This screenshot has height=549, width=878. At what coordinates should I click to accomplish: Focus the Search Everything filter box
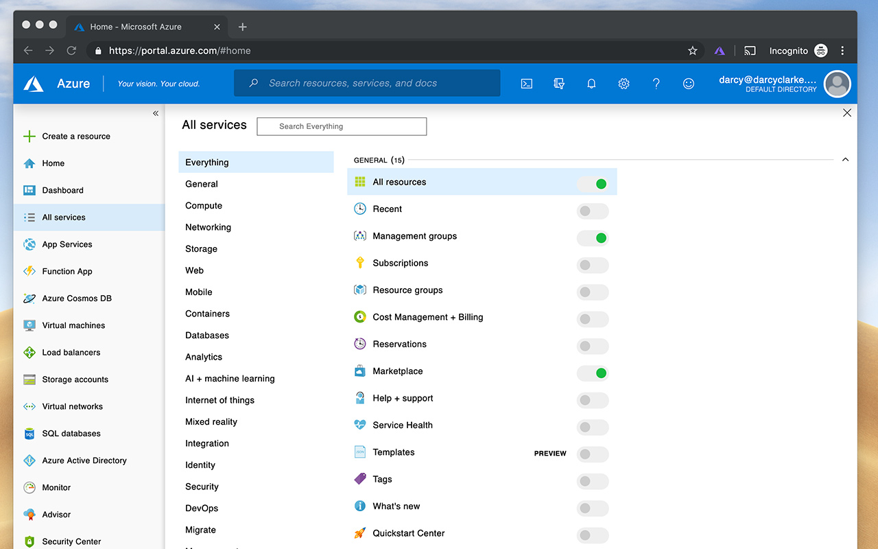point(342,126)
